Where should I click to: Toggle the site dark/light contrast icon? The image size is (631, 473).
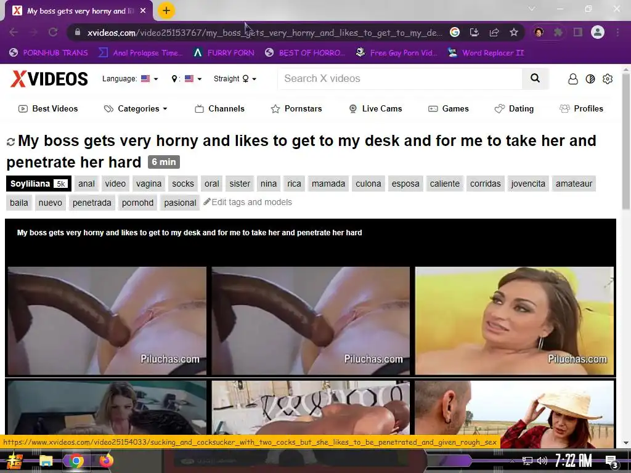(590, 79)
